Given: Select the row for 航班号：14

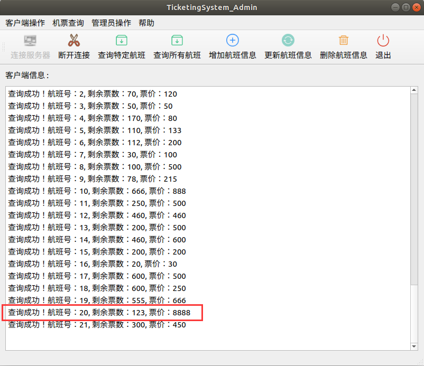Looking at the screenshot, I should [x=97, y=240].
